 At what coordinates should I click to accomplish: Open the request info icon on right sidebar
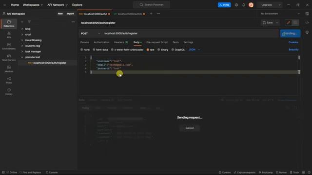tap(307, 33)
